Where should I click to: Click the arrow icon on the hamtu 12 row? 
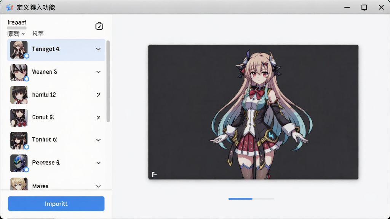(x=99, y=95)
